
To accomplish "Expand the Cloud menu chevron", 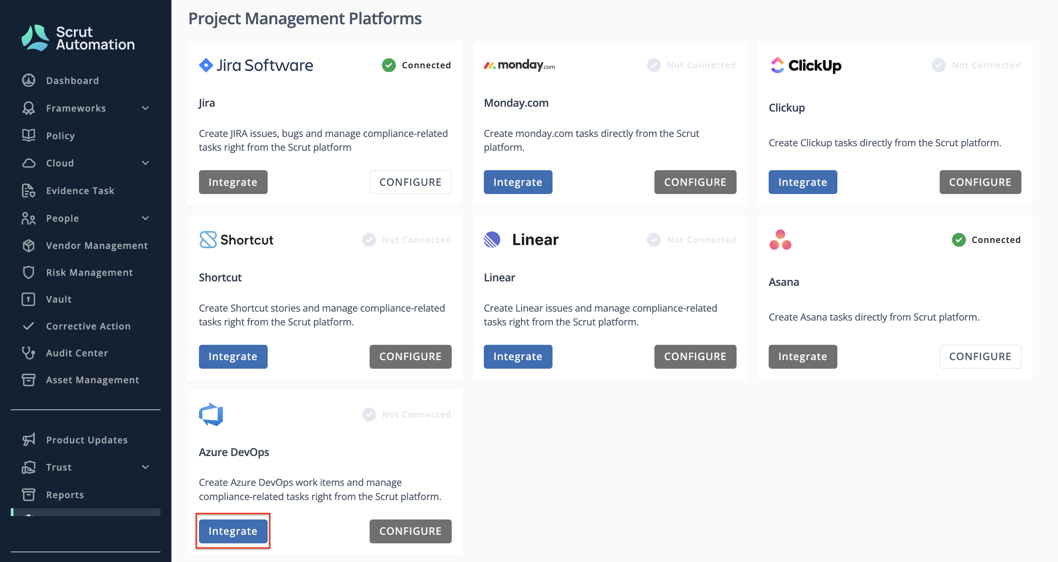I will click(x=145, y=163).
